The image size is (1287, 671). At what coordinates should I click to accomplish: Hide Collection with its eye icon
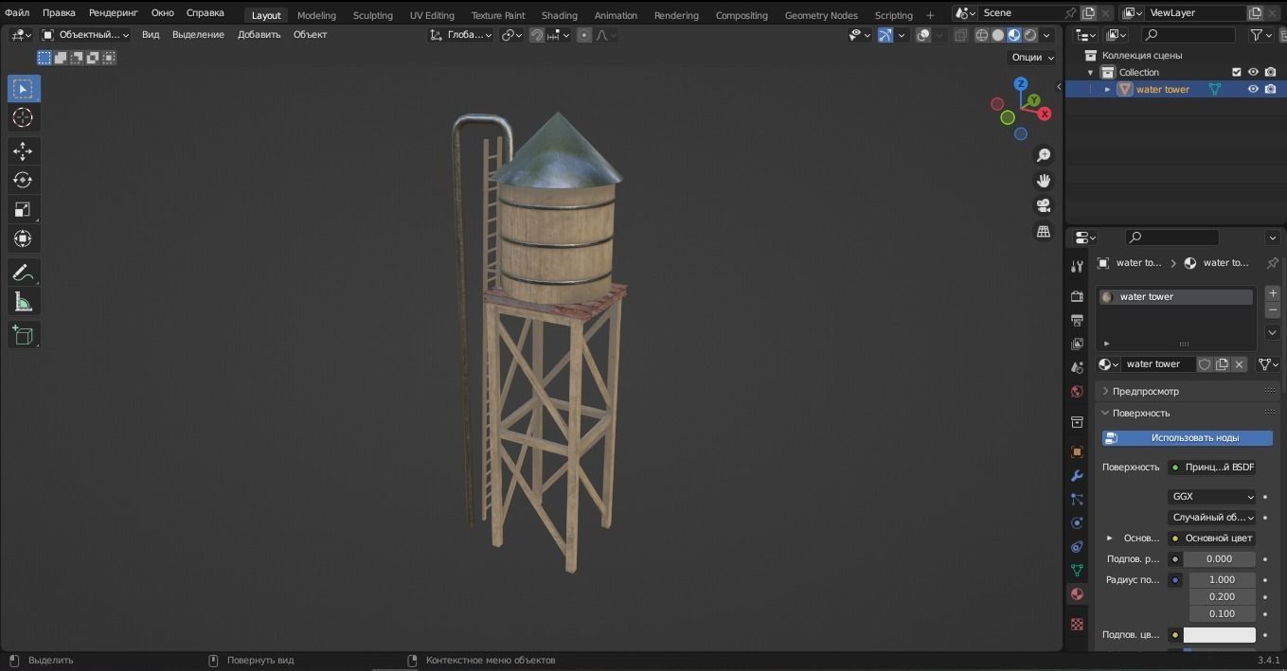tap(1253, 72)
